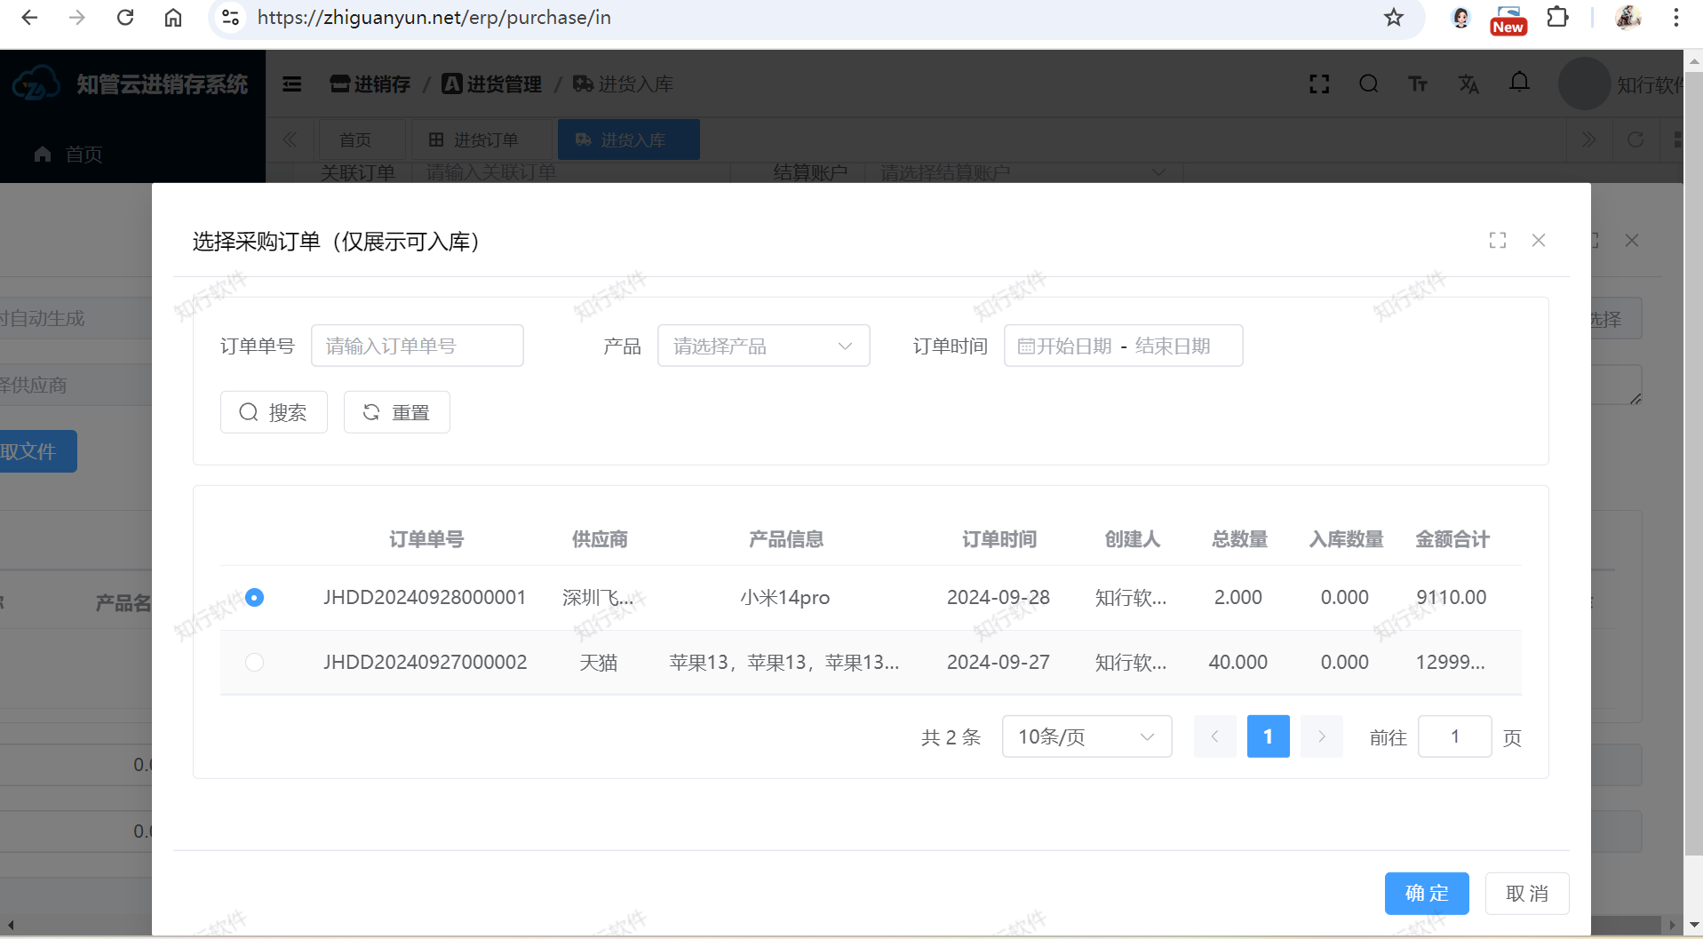Click the language translation icon

click(1468, 84)
